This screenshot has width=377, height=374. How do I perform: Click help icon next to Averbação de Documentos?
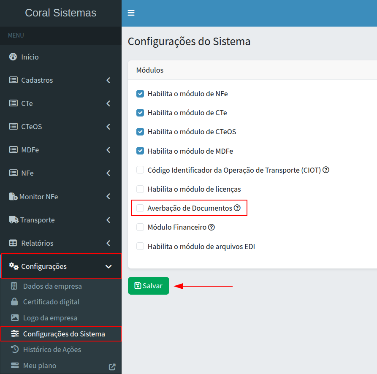point(237,208)
